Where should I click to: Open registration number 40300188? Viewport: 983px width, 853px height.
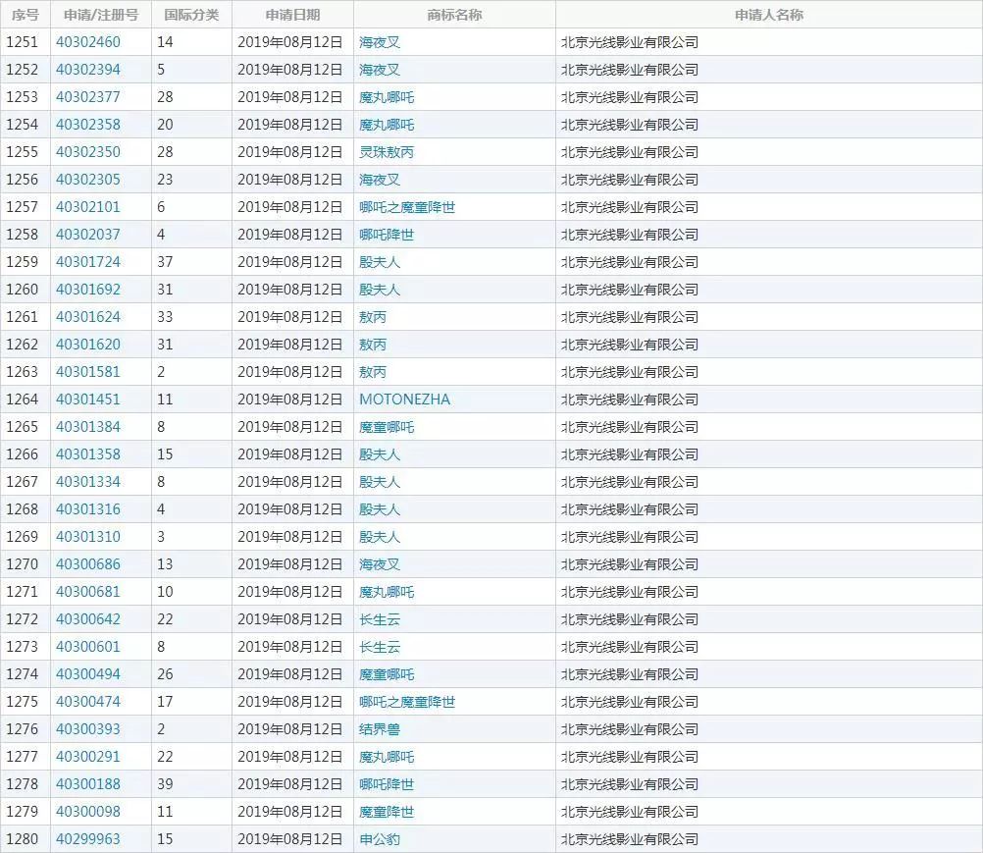(87, 784)
